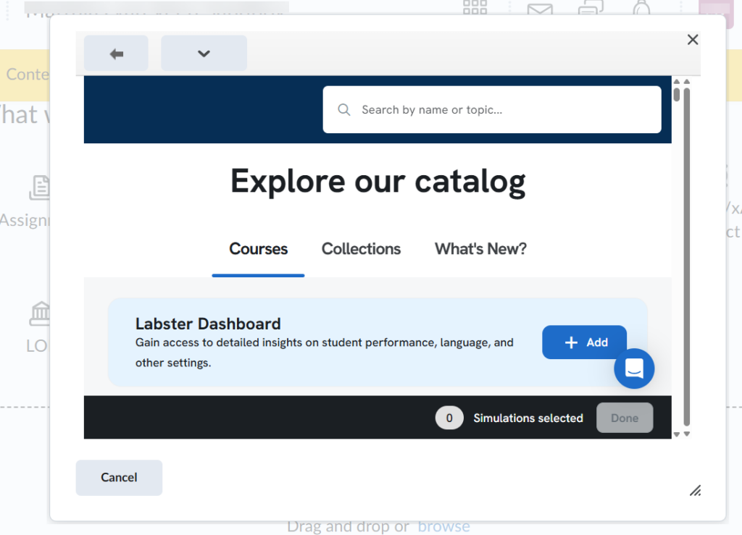Click the back arrow button

point(116,54)
